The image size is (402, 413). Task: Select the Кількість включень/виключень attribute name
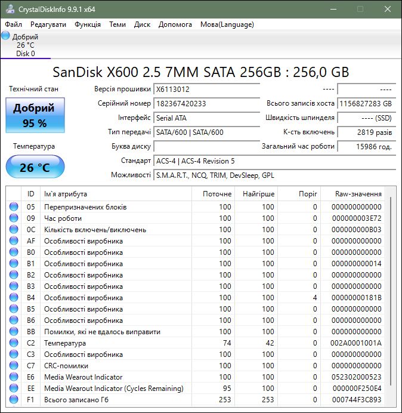pyautogui.click(x=95, y=230)
